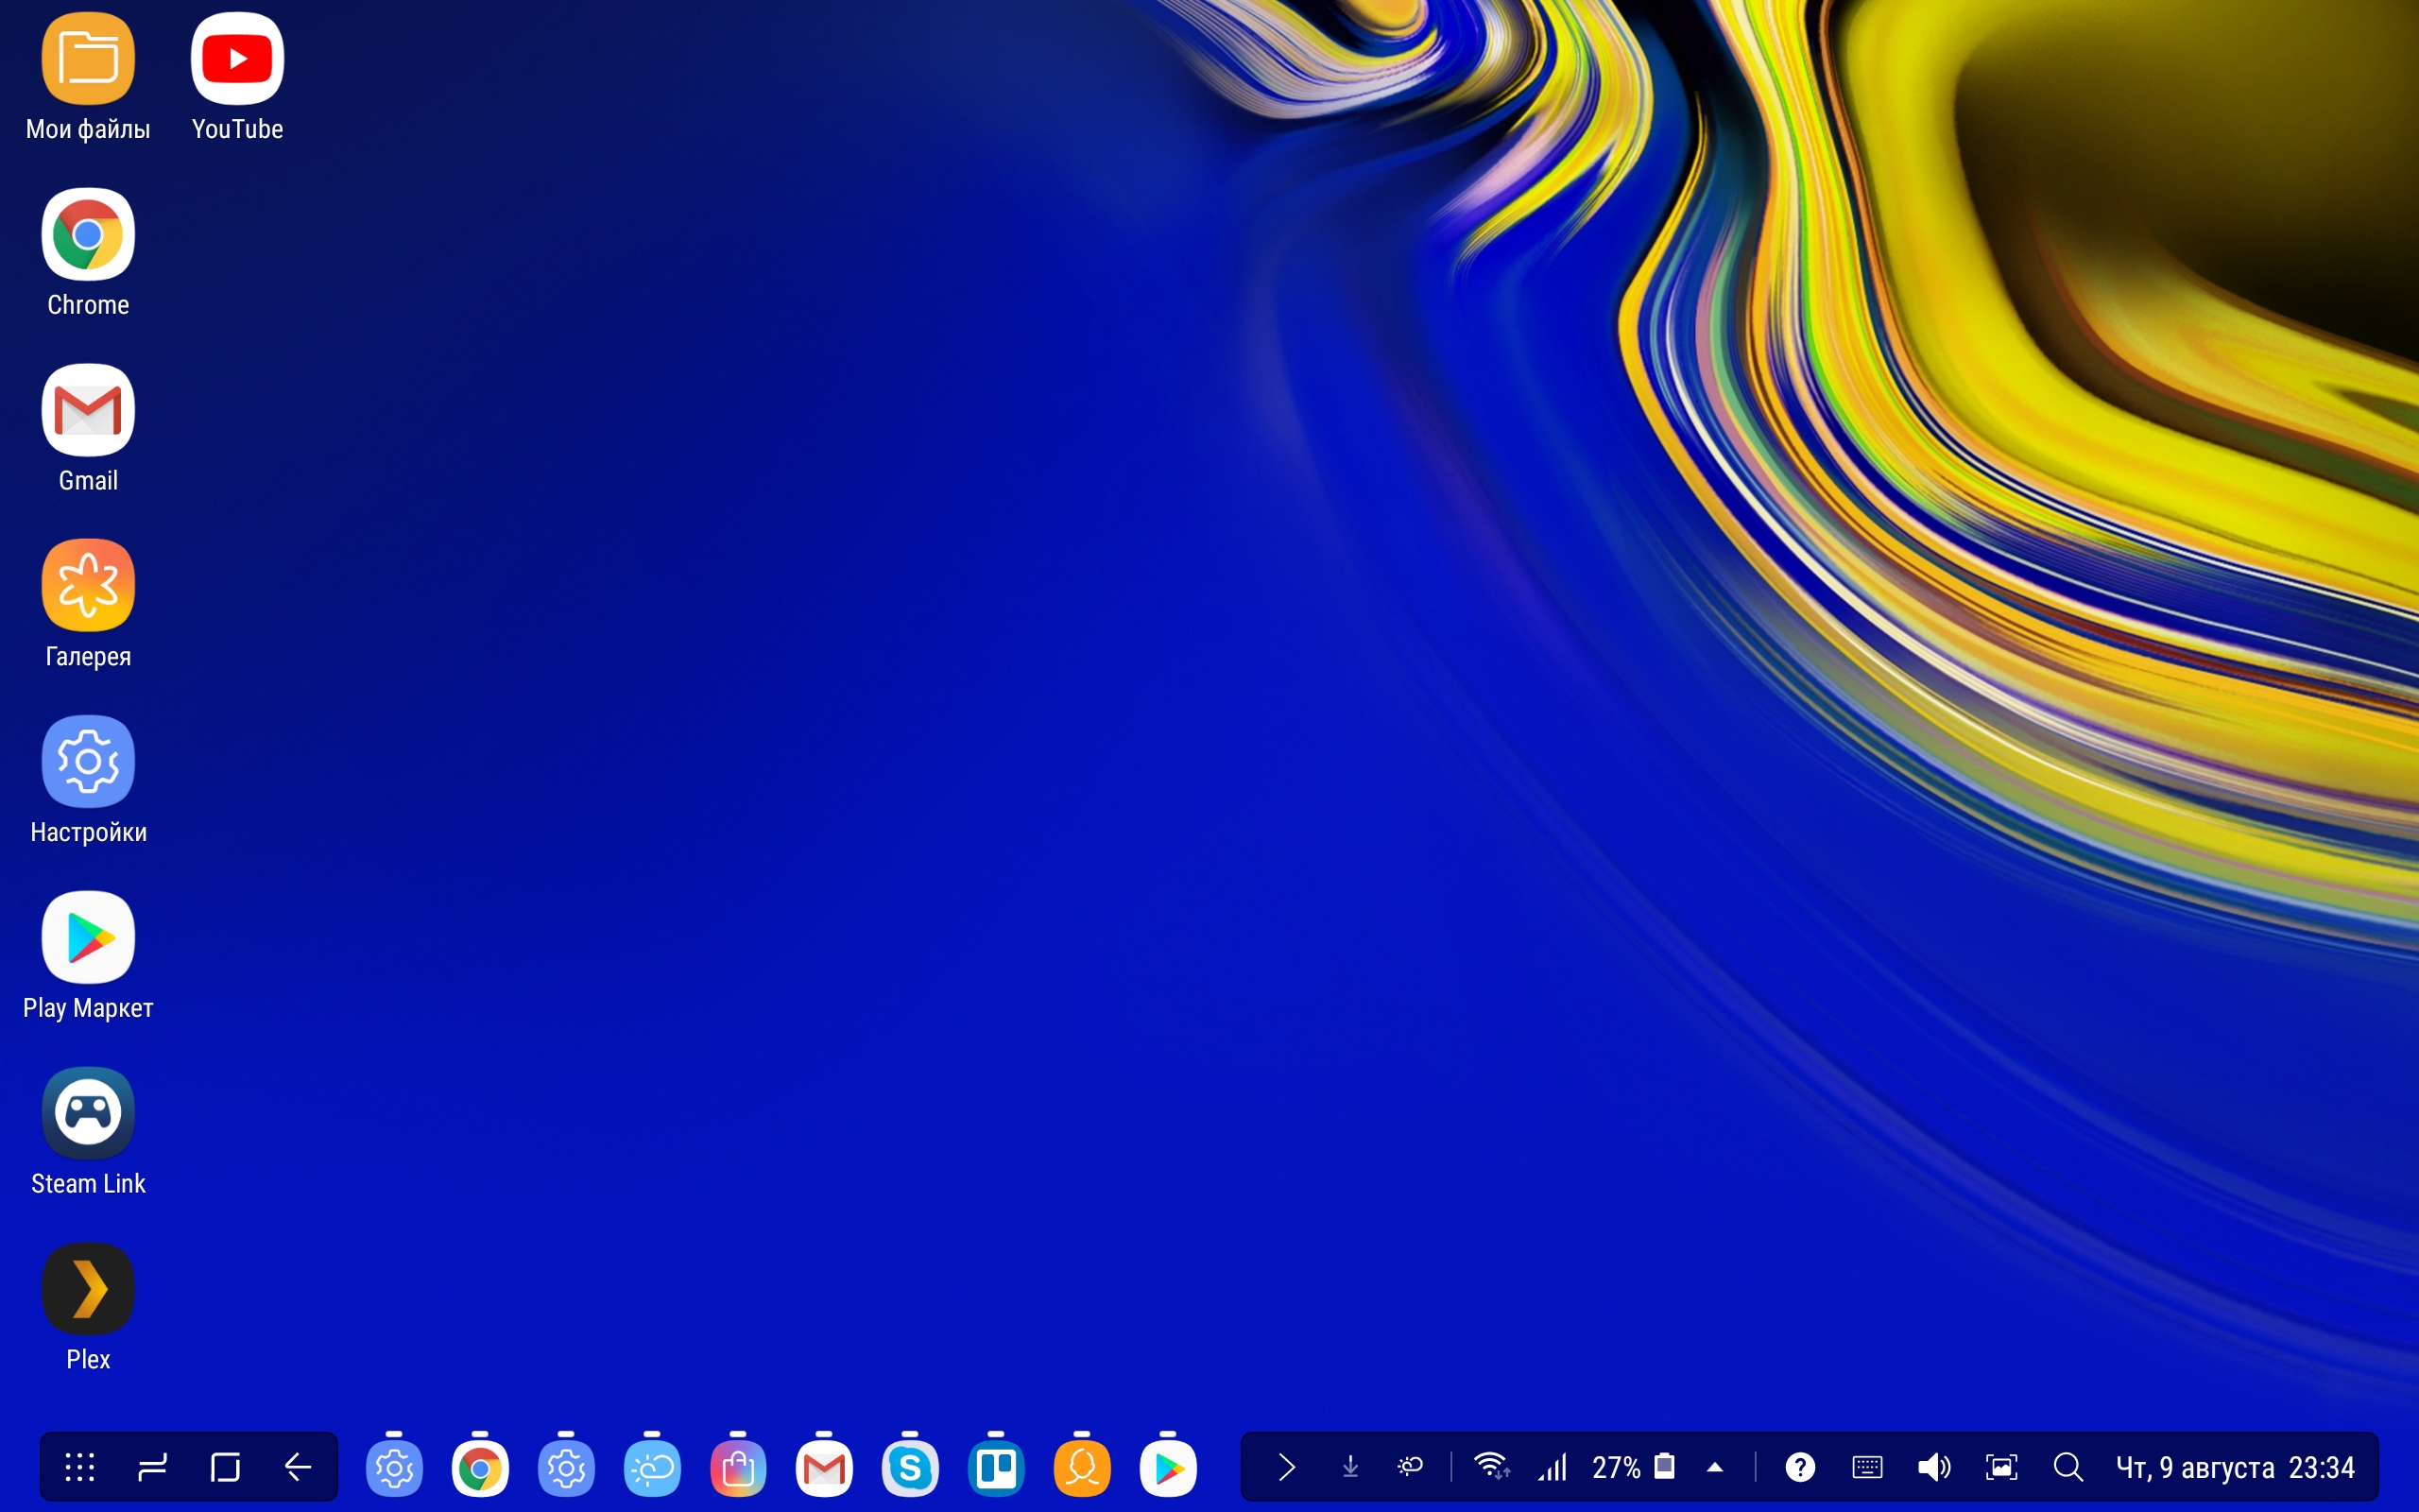This screenshot has height=1512, width=2419.
Task: Open the YouTube desktop shortcut
Action: coord(237,60)
